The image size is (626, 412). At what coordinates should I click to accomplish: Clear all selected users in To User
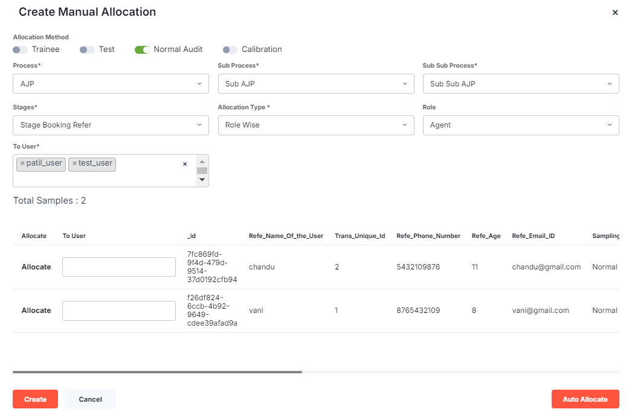click(x=185, y=164)
